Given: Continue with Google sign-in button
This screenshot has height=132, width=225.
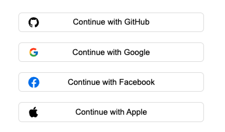Looking at the screenshot, I should tap(111, 52).
